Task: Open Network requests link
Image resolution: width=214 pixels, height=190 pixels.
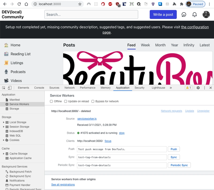Action: coord(171,111)
